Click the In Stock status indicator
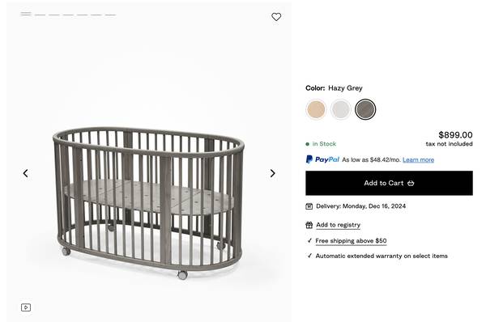The width and height of the screenshot is (486, 322). click(x=321, y=144)
